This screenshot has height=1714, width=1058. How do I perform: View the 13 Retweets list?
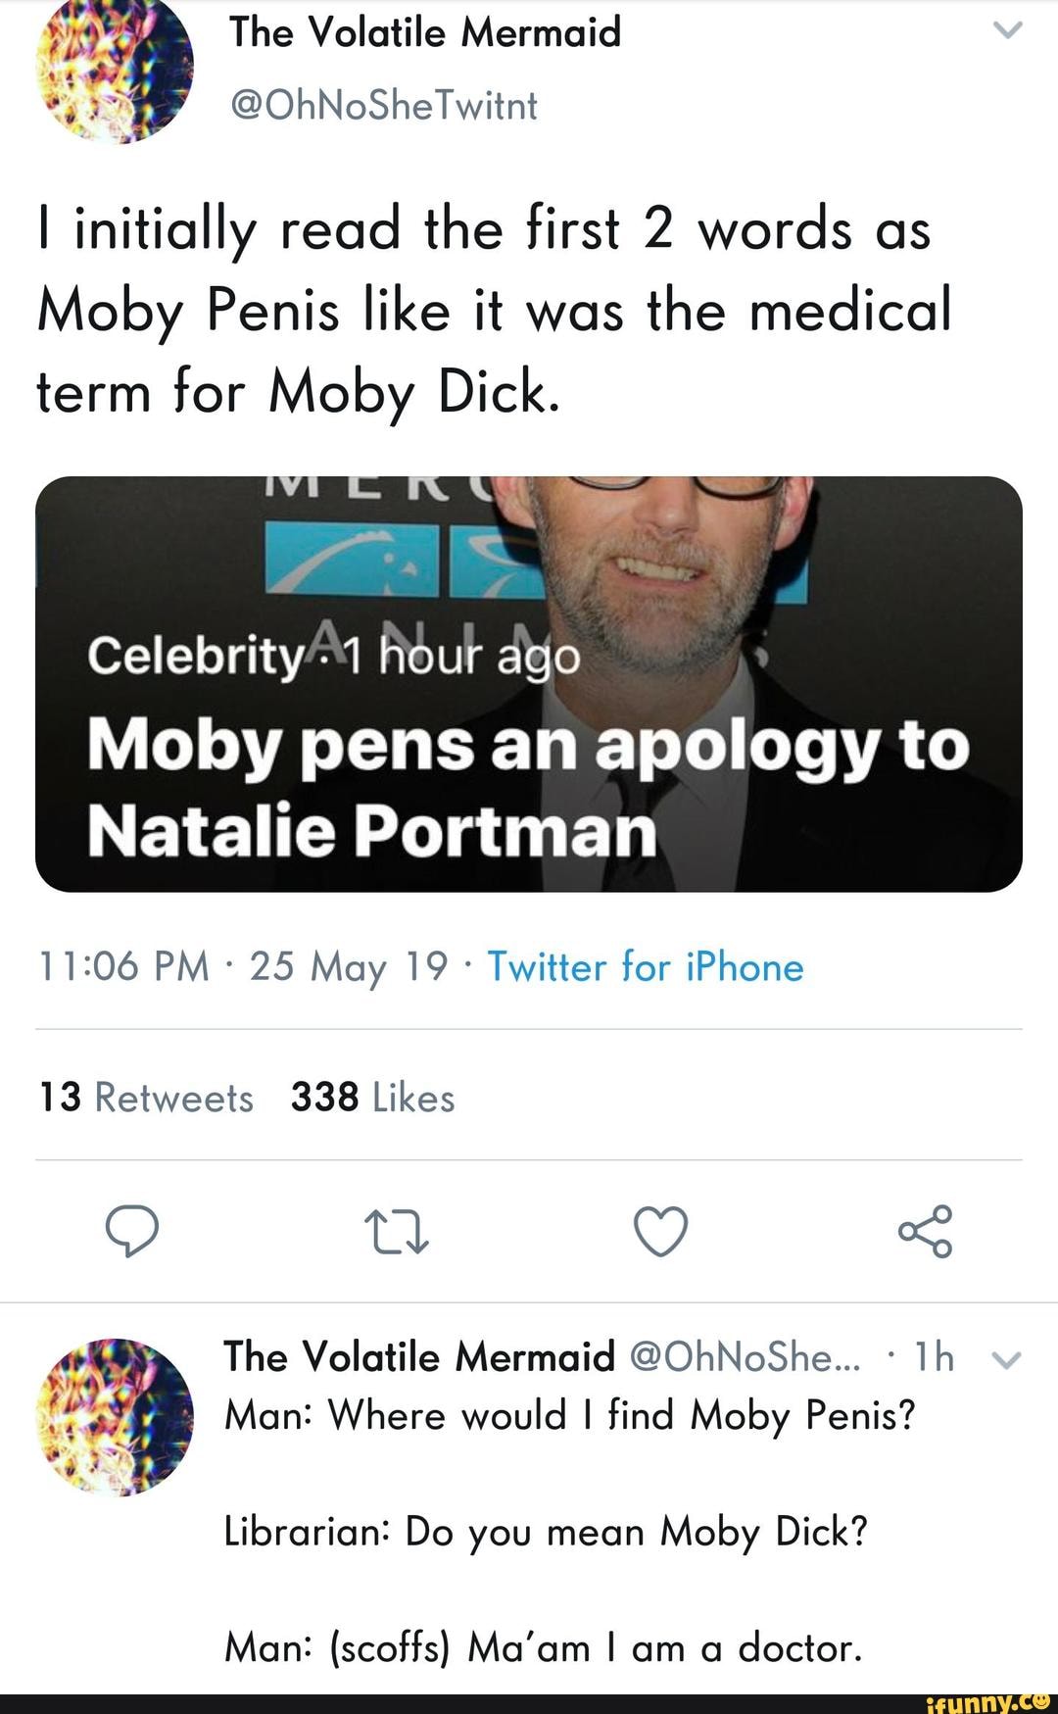coord(146,1098)
